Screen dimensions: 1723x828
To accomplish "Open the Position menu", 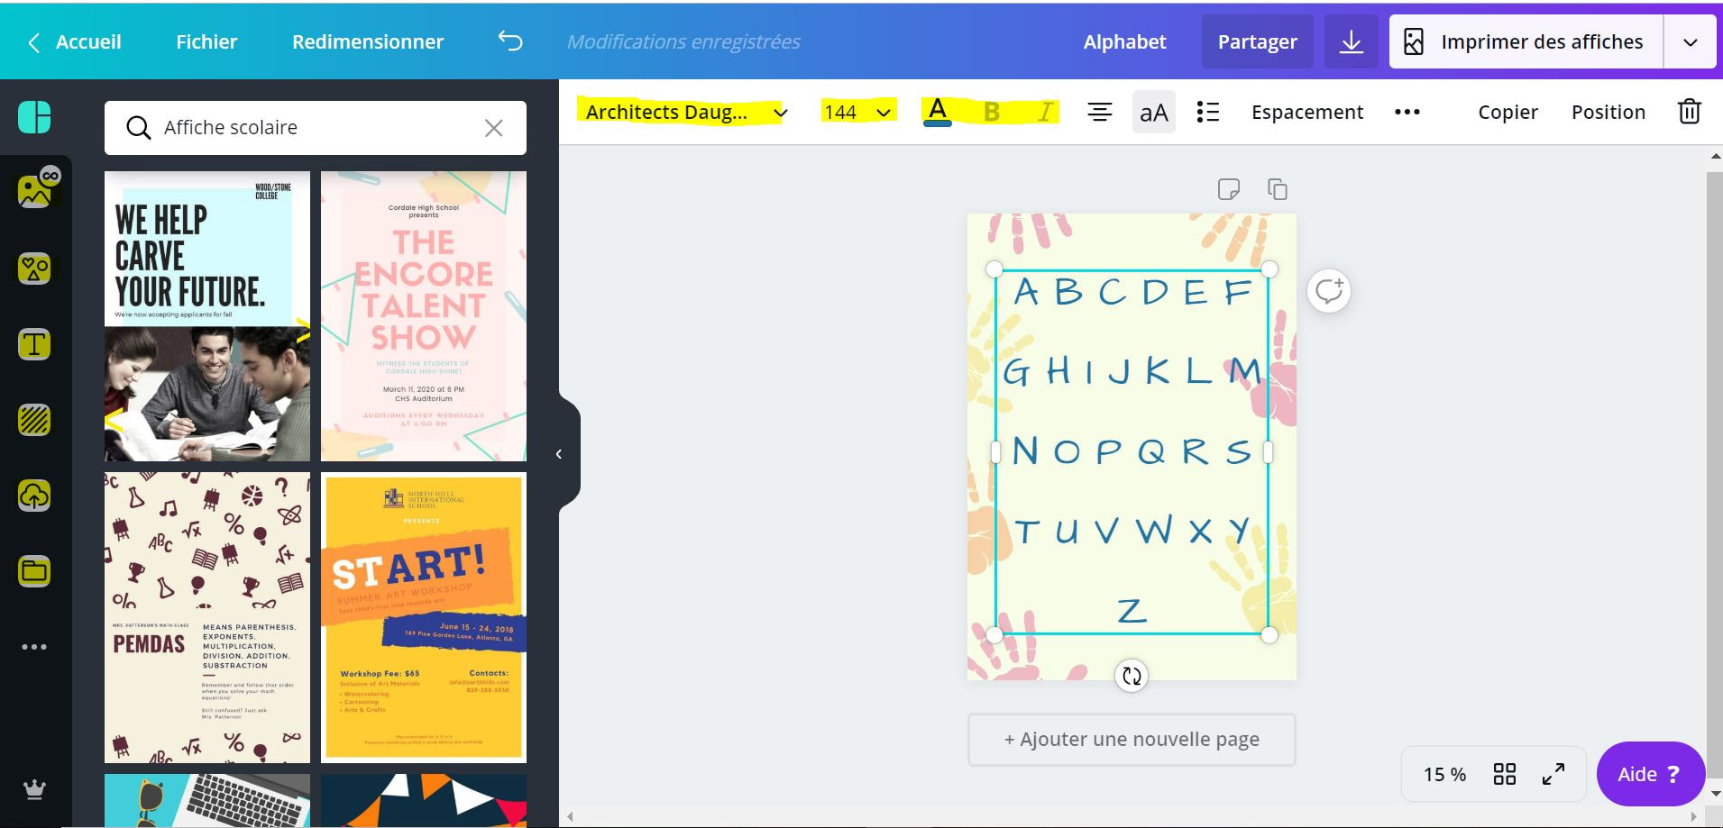I will [1608, 112].
